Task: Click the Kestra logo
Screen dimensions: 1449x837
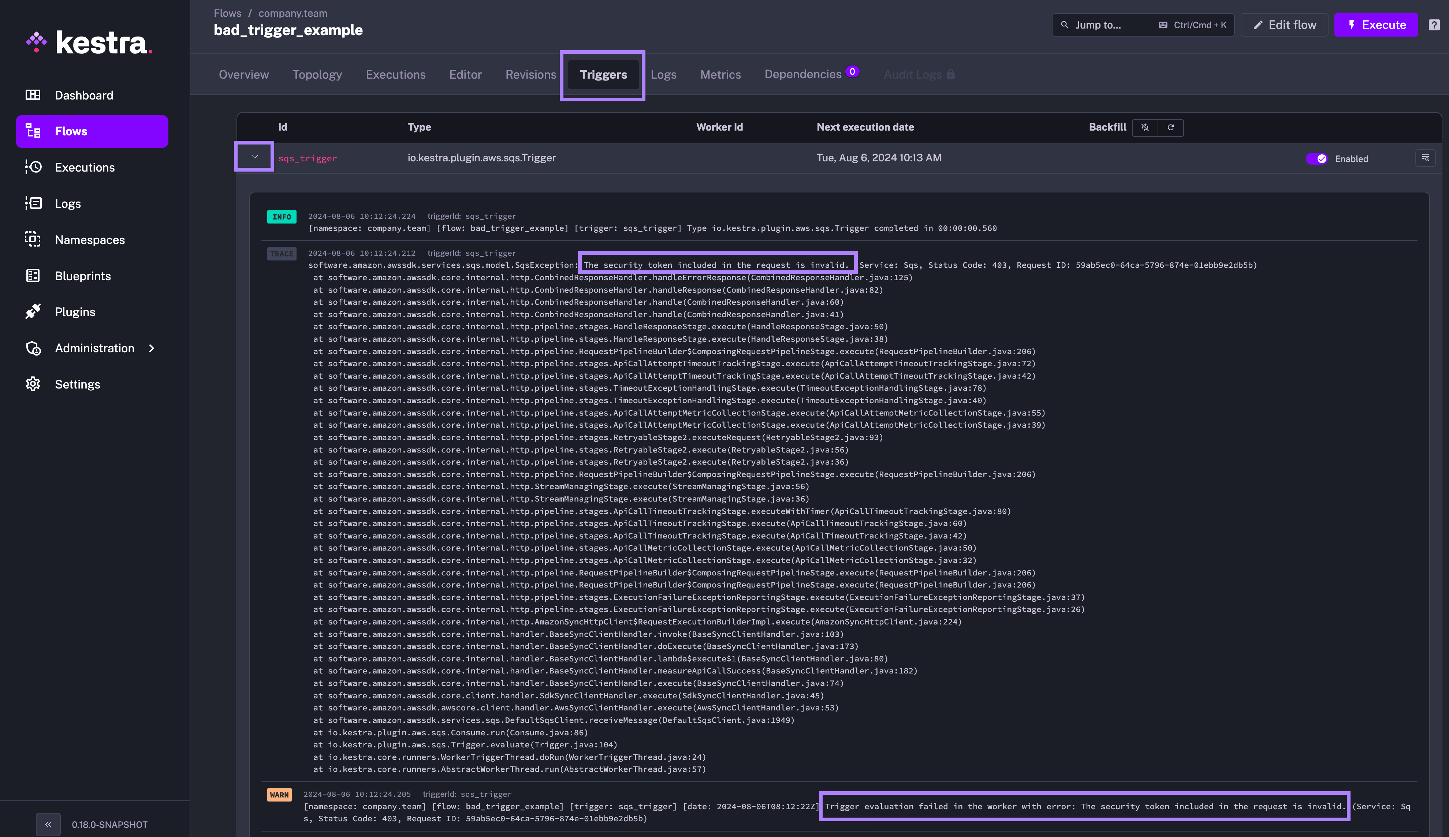Action: 89,42
